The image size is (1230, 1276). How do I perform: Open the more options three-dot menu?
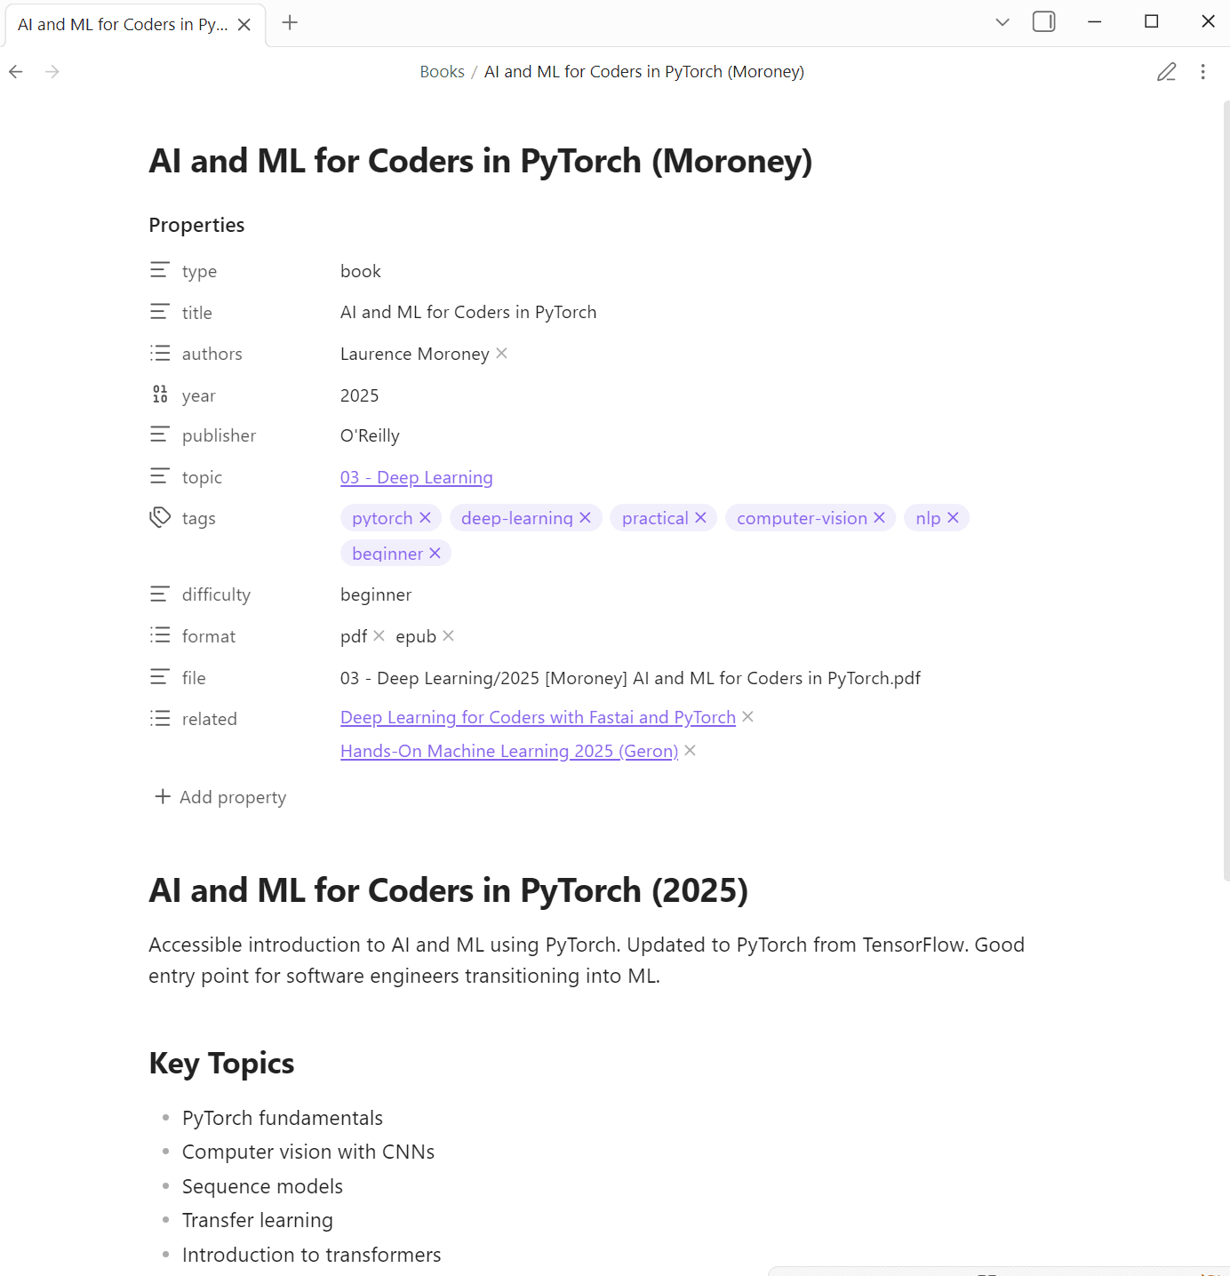[x=1202, y=72]
